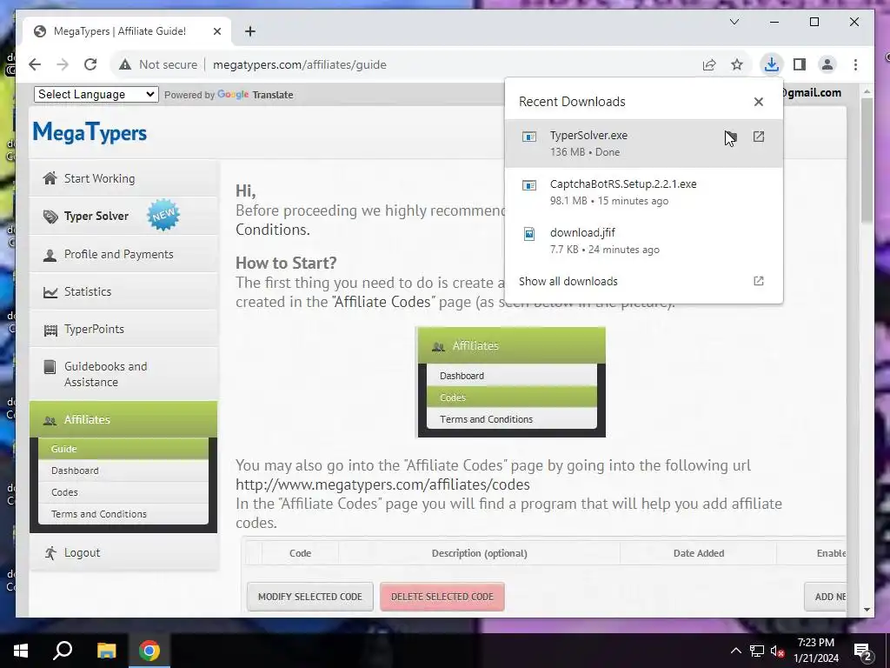This screenshot has height=668, width=890.
Task: Select Codes under Affiliates in sidebar
Action: 123,492
